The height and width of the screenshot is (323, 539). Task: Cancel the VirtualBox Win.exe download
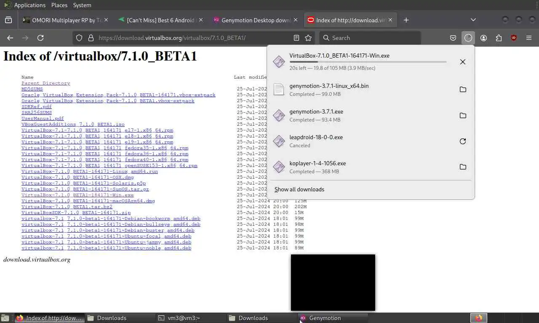tap(462, 62)
